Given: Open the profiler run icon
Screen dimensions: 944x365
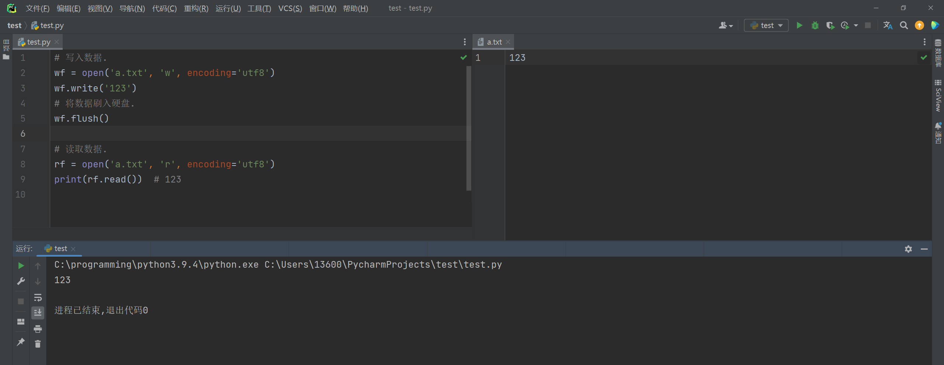Looking at the screenshot, I should pos(845,25).
